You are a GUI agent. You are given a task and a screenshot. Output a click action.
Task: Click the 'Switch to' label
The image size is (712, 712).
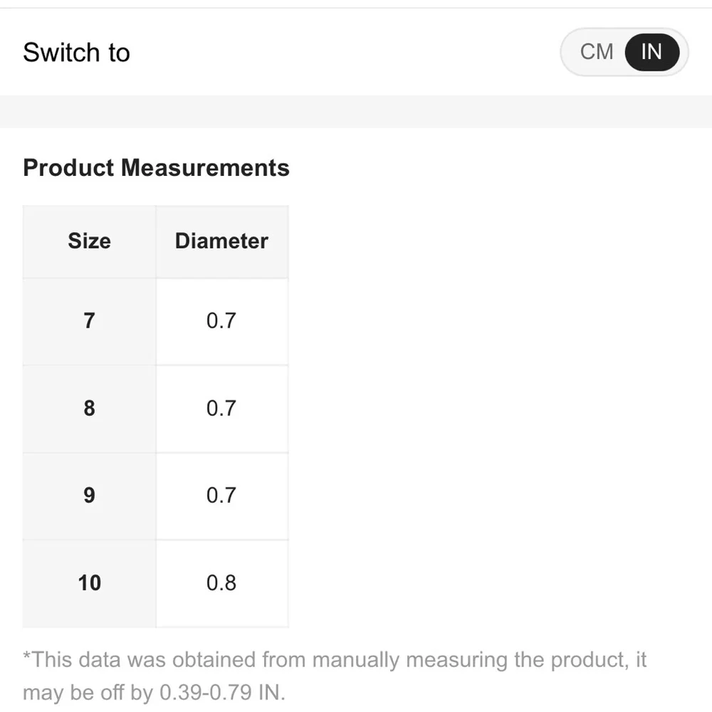coord(76,53)
